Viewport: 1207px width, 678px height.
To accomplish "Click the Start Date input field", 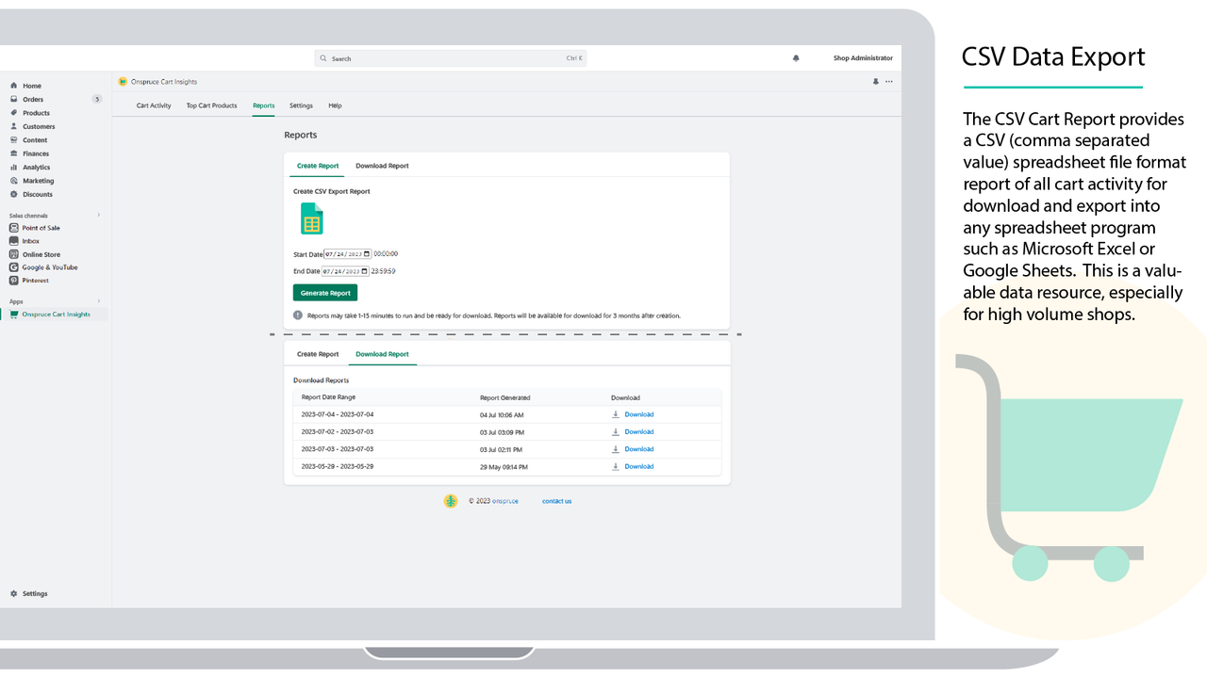I will coord(347,254).
